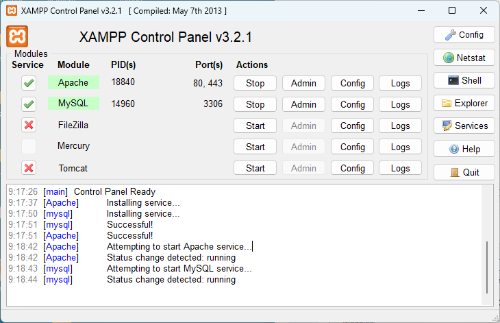Open Help via the question mark icon
Screen dimensions: 500x323
464,149
